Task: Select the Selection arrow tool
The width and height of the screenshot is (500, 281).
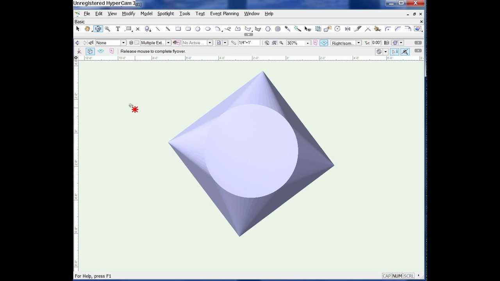Action: coord(77,29)
